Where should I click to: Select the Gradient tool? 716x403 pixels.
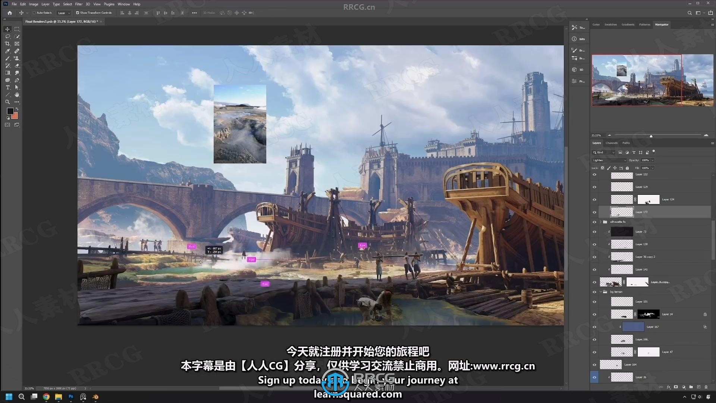(7, 73)
